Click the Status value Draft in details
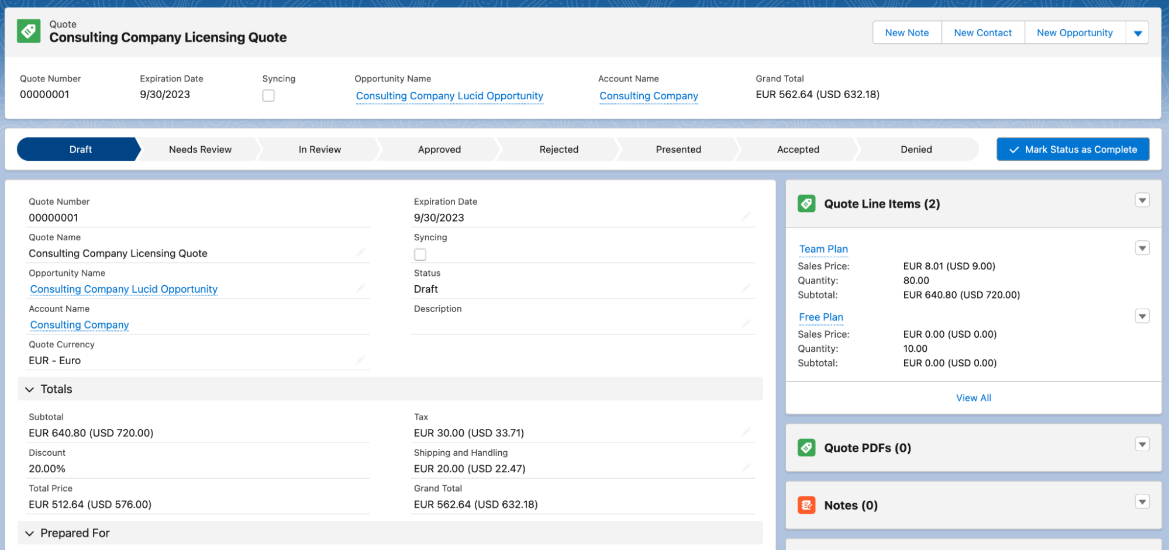Image resolution: width=1169 pixels, height=550 pixels. [426, 289]
